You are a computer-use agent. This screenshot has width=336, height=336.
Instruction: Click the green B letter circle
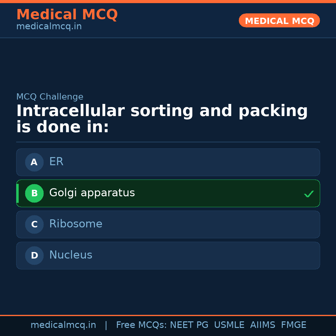click(x=34, y=193)
